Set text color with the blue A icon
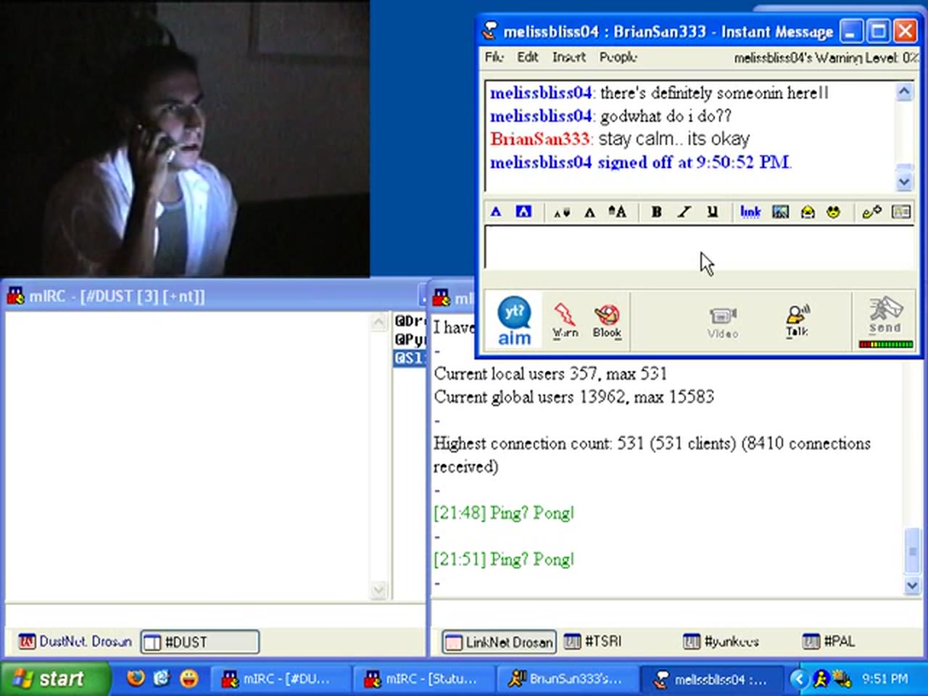The image size is (928, 696). (x=496, y=212)
